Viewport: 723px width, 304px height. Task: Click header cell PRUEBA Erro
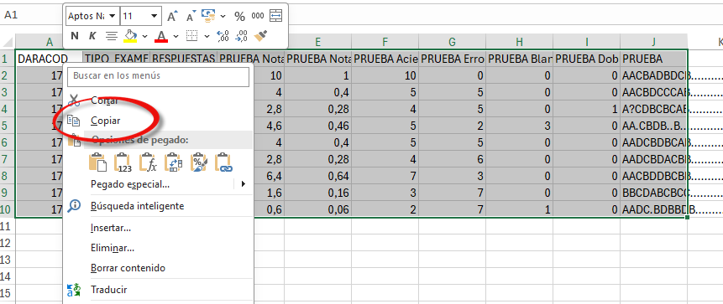[x=452, y=59]
